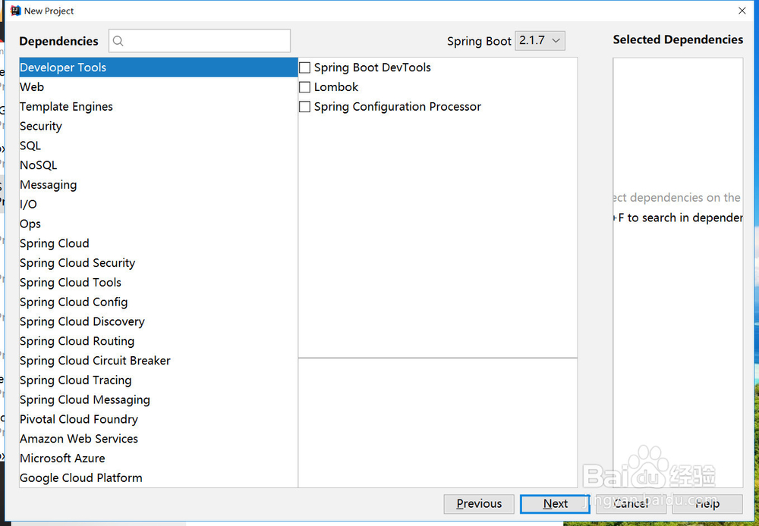
Task: Cancel the New Project wizard
Action: [x=631, y=504]
